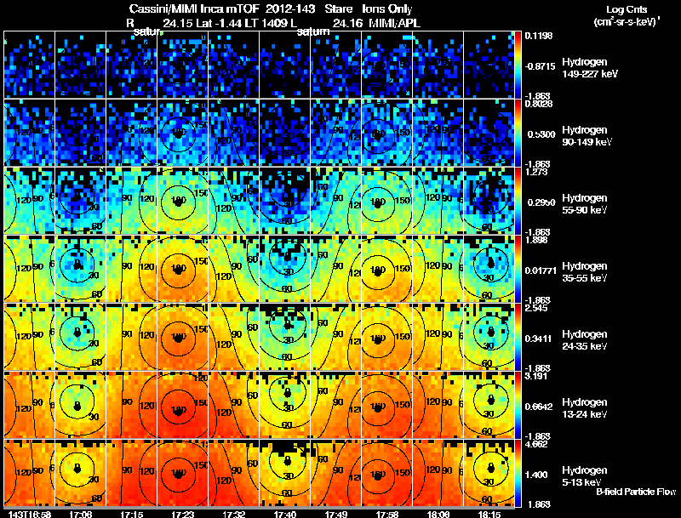Click the color bar beside the 90-149 keV row

tap(518, 133)
